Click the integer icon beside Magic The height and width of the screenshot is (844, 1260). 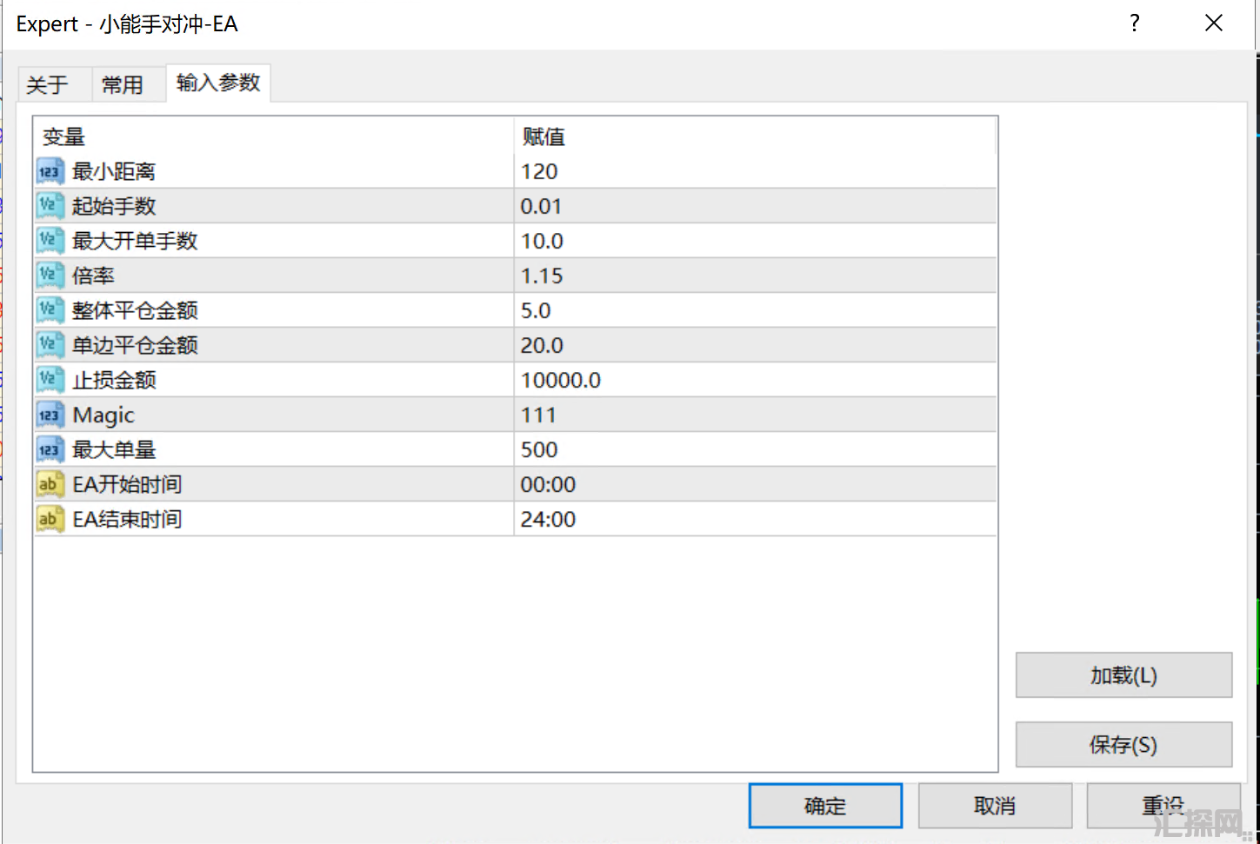point(50,415)
